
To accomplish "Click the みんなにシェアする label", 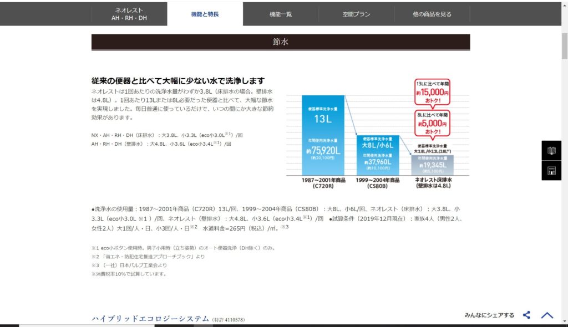I will coord(489,315).
